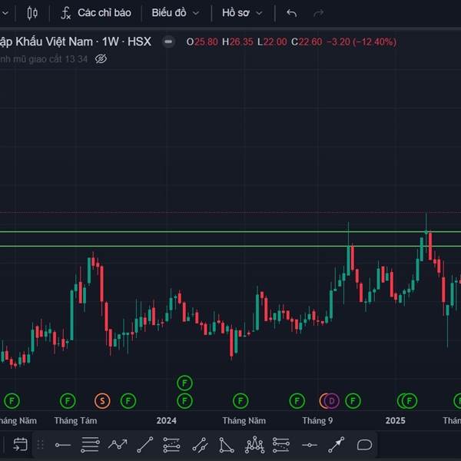This screenshot has height=461, width=461.
Task: Click the F marker right of the S marker
Action: [128, 401]
